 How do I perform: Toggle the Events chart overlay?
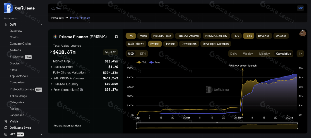pos(155,44)
